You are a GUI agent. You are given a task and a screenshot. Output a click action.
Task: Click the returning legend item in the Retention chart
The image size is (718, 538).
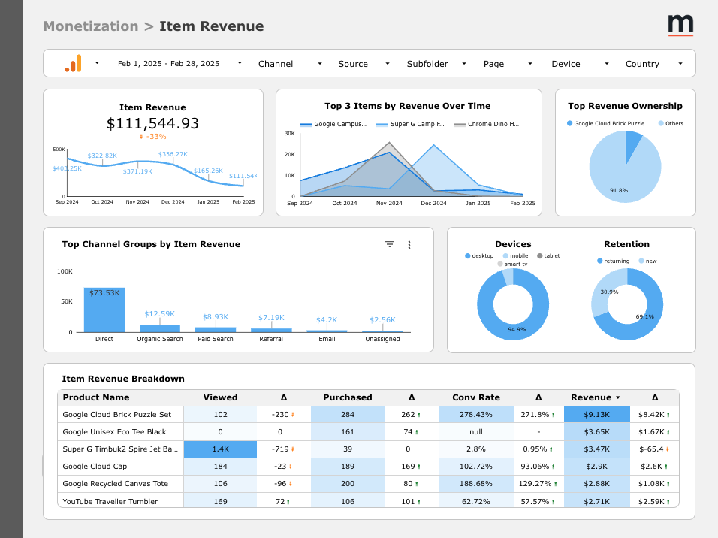pyautogui.click(x=613, y=261)
